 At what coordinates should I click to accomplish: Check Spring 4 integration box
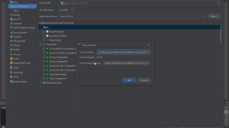coord(44,62)
